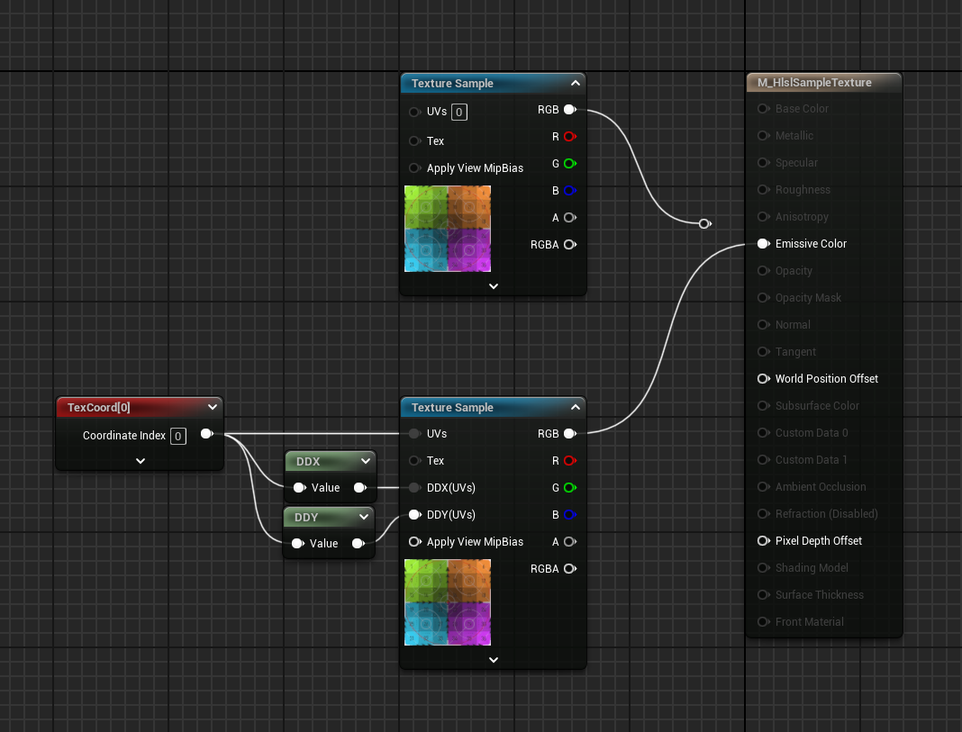
Task: Click the Emissive Color input pin
Action: tap(763, 244)
